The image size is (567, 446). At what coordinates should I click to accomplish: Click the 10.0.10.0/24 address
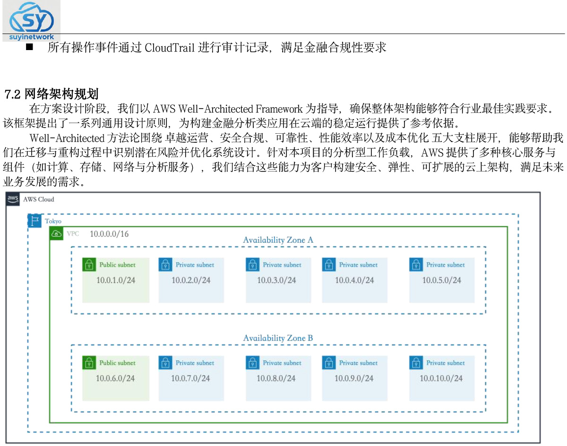(x=441, y=378)
